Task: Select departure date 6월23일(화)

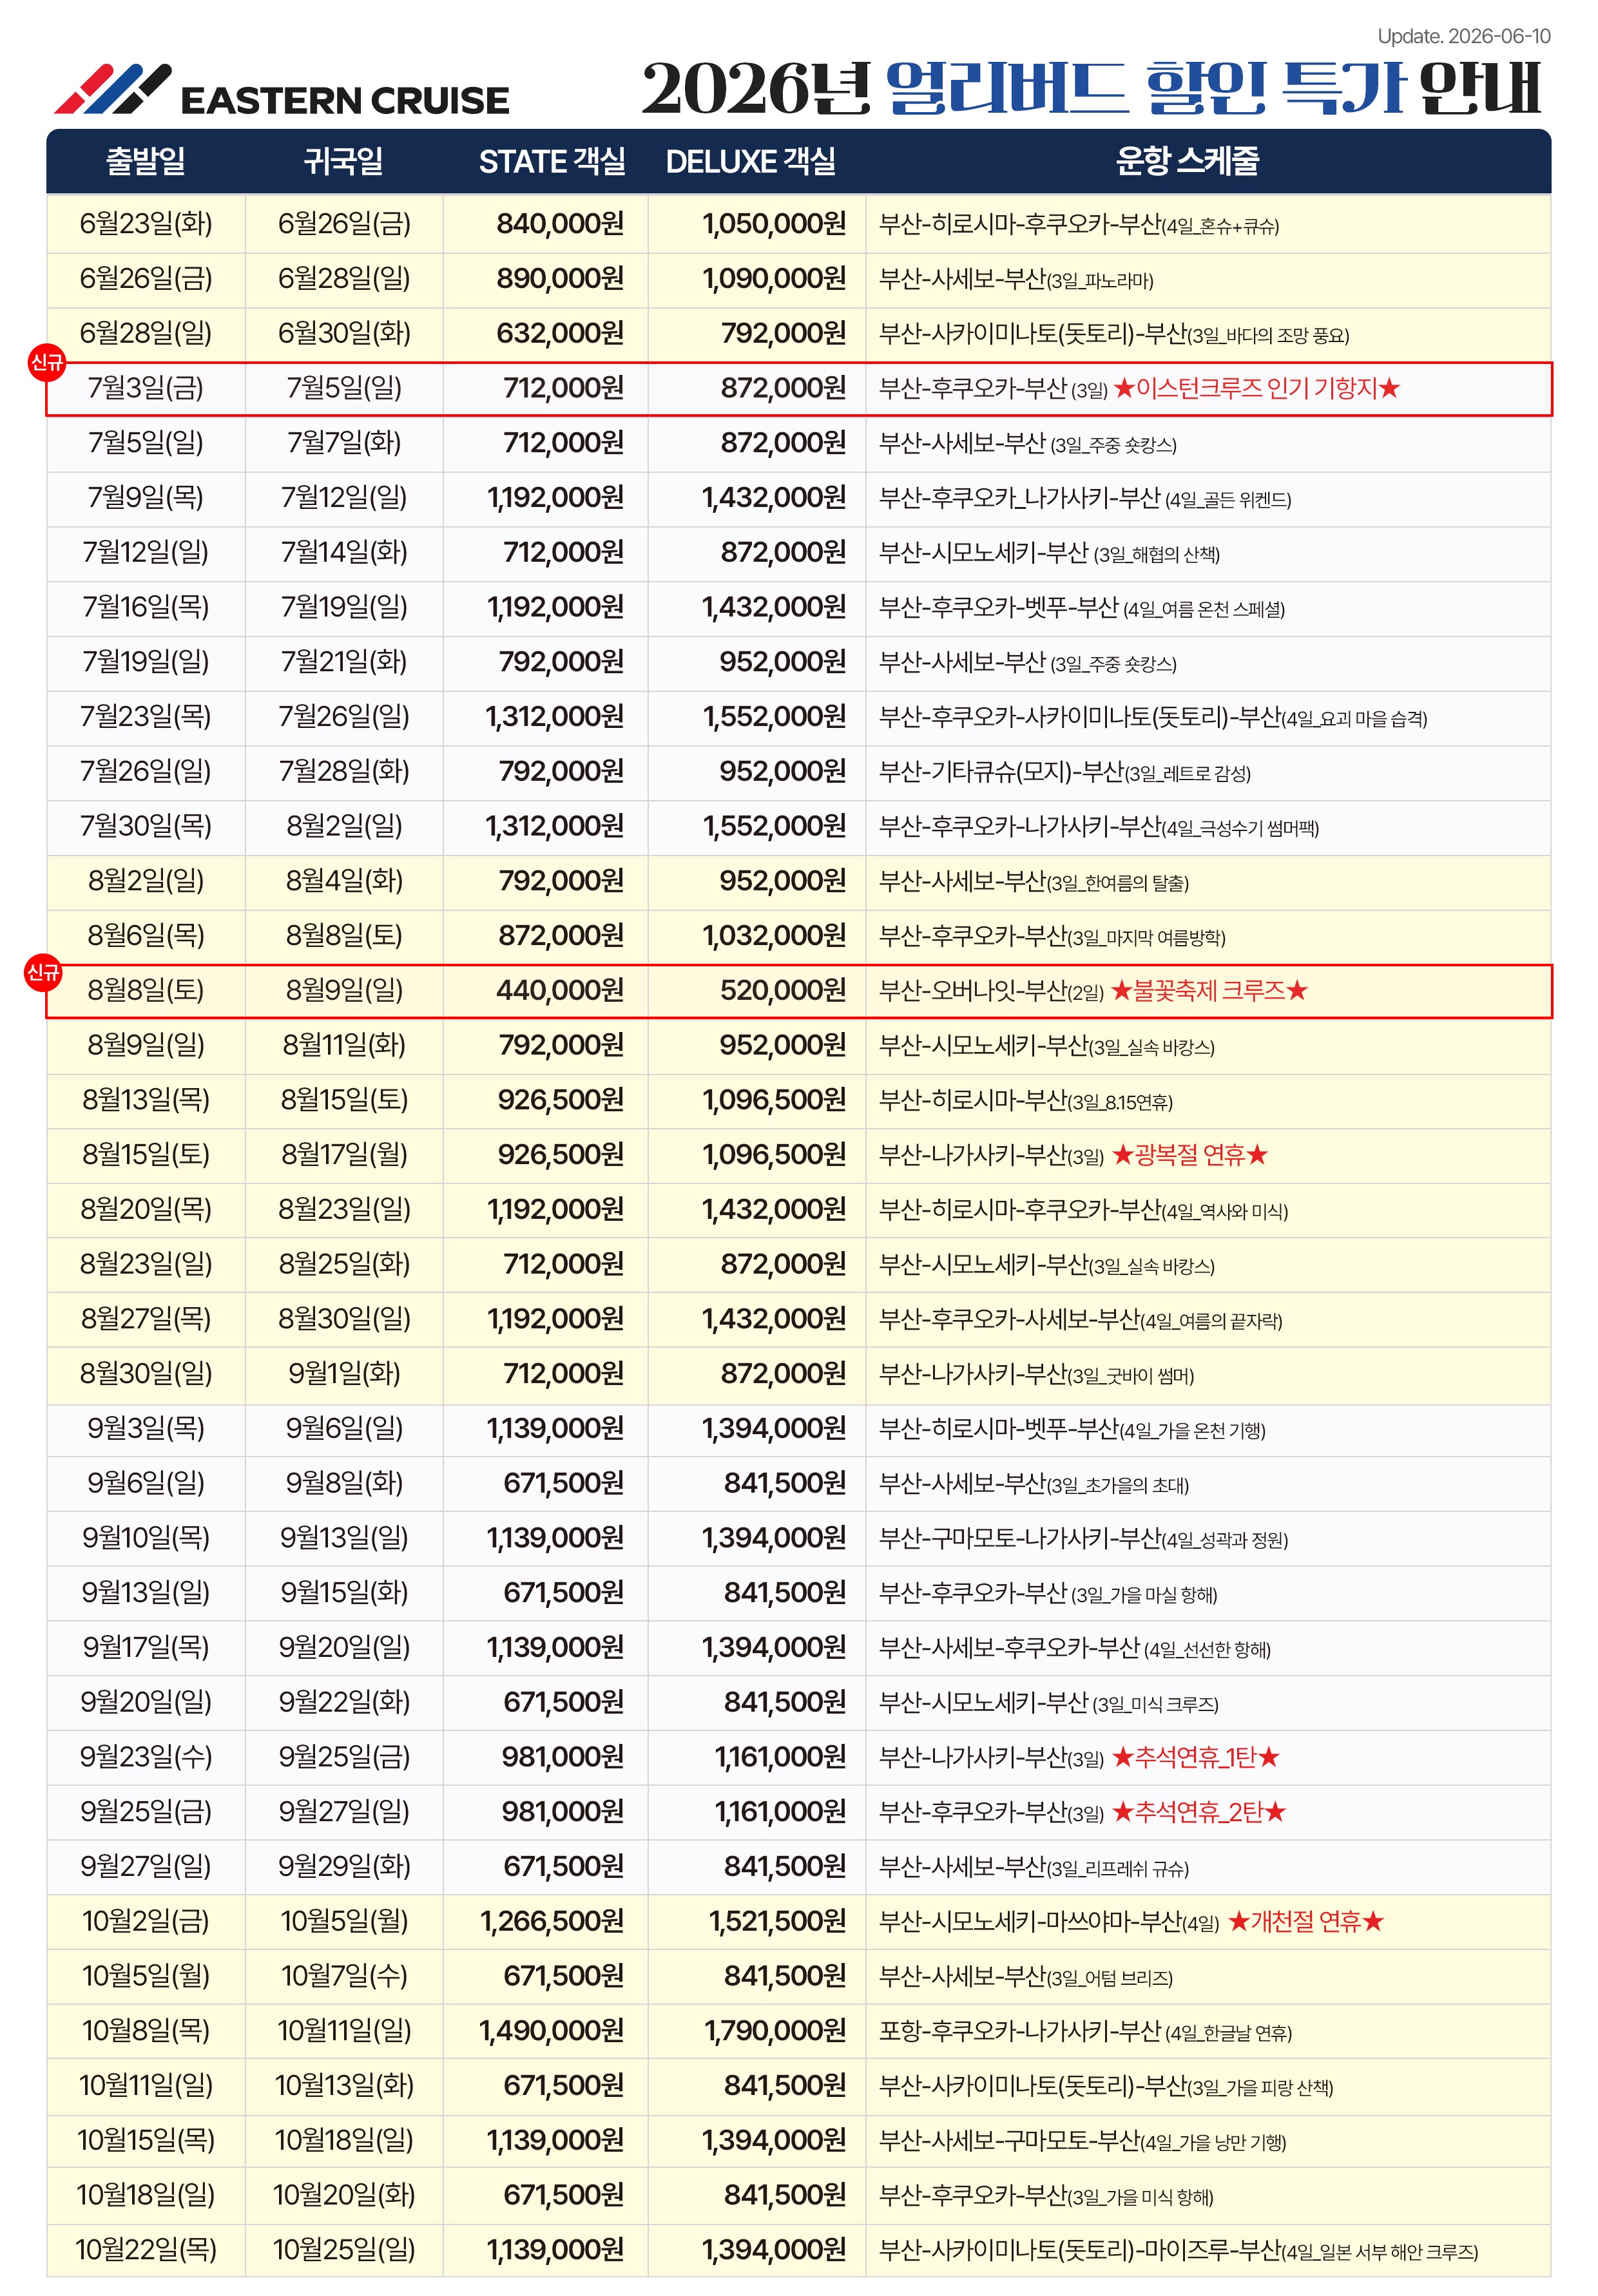Action: tap(146, 224)
